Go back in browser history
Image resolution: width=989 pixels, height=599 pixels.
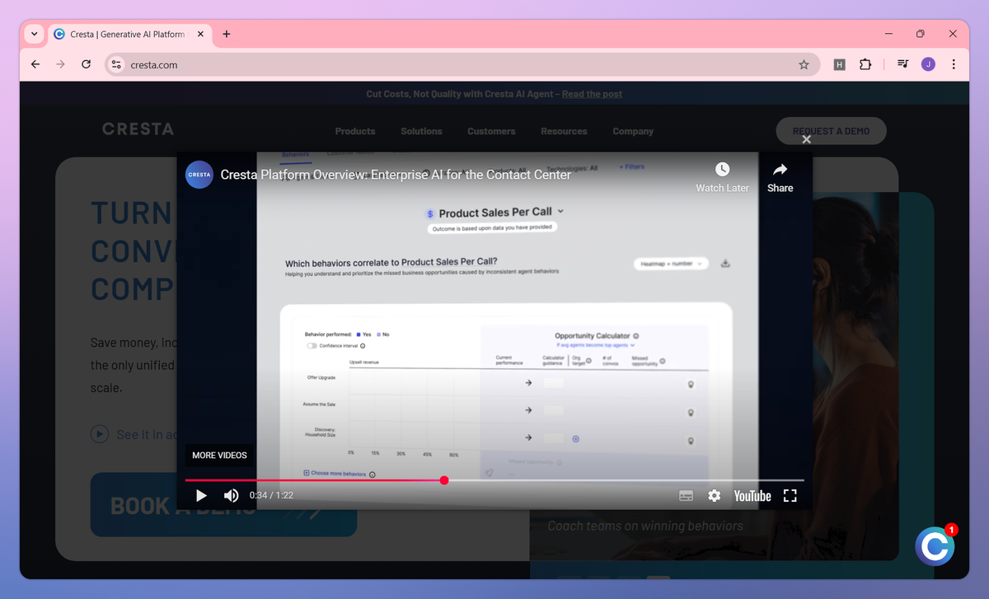[x=35, y=64]
